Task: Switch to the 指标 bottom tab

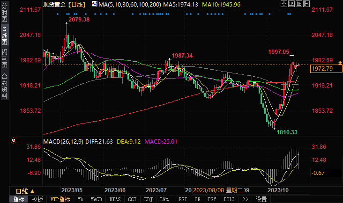Action: (19, 199)
